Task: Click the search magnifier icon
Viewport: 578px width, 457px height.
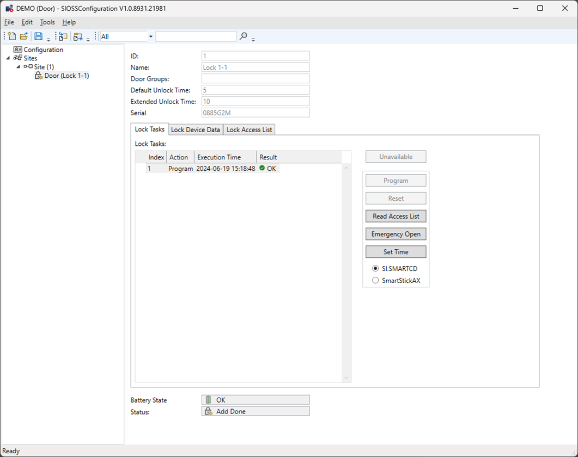Action: coord(244,36)
